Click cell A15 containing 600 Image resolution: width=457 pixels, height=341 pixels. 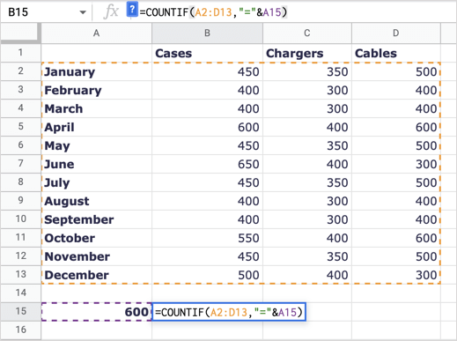click(x=96, y=312)
